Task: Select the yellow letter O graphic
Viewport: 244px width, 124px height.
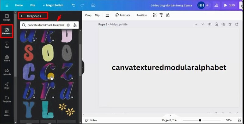Action: click(x=48, y=53)
